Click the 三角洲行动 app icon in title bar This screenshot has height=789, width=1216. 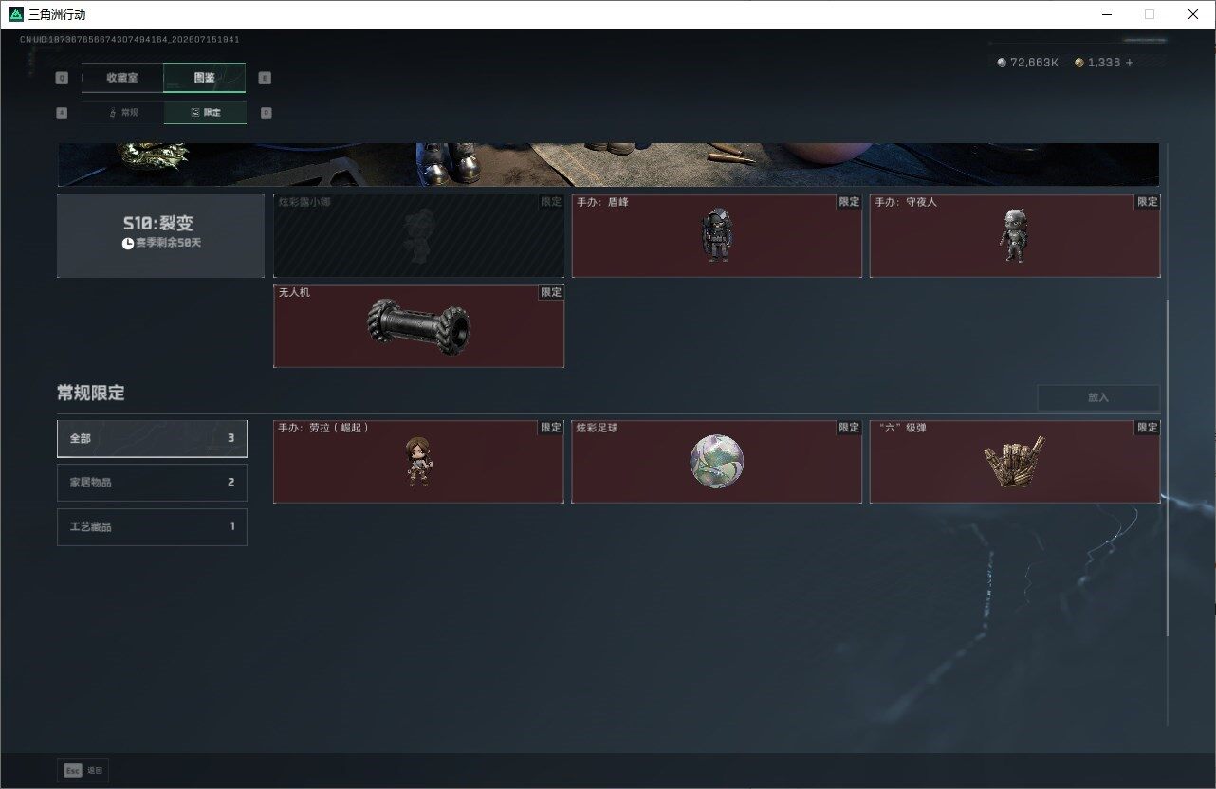(x=15, y=14)
